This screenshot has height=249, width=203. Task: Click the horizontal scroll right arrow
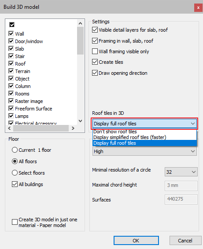[x=73, y=128]
